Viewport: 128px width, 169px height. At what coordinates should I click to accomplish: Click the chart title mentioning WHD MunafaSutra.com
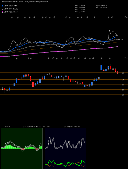tap(25, 2)
